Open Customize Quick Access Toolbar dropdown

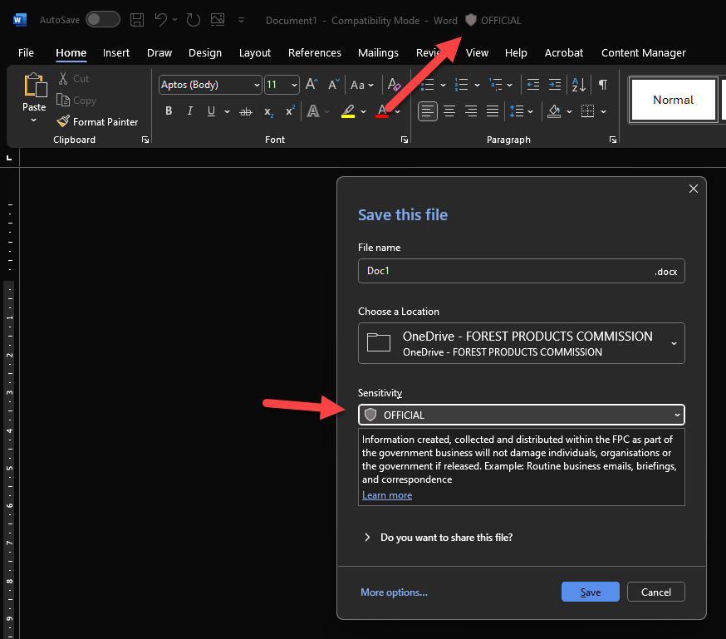(x=241, y=20)
